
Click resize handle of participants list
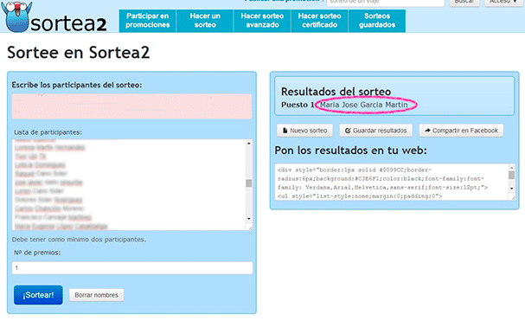pos(250,228)
